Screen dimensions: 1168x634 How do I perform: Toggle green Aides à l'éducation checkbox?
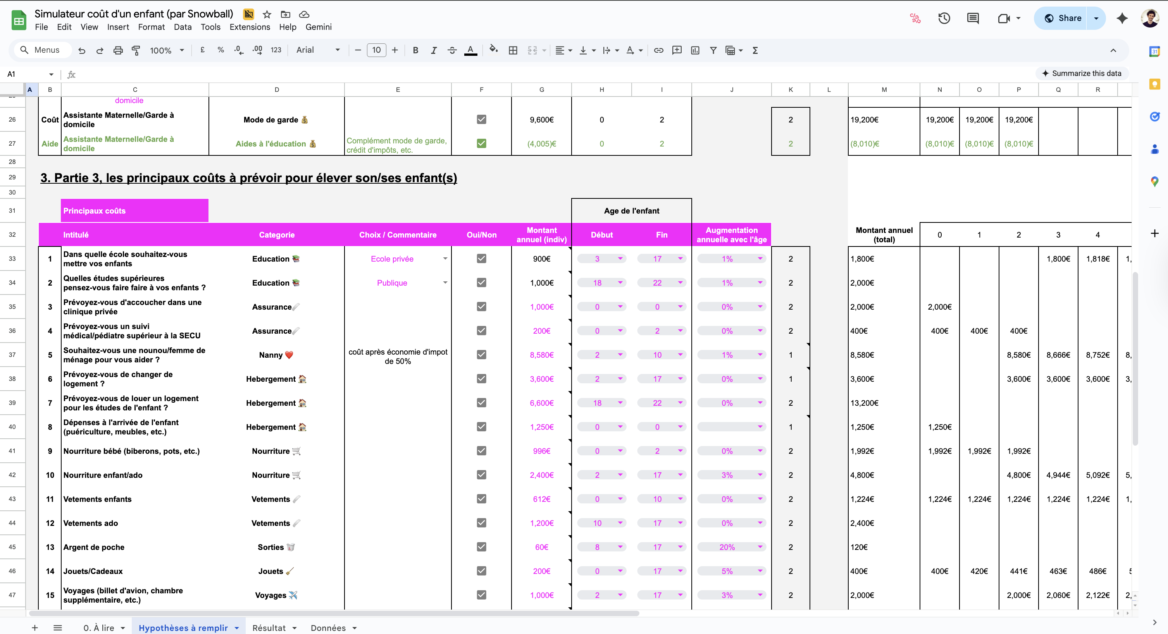(481, 143)
